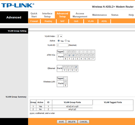The width and height of the screenshot is (135, 125).
Task: Click the TP-LINK logo
Action: coord(18,5)
